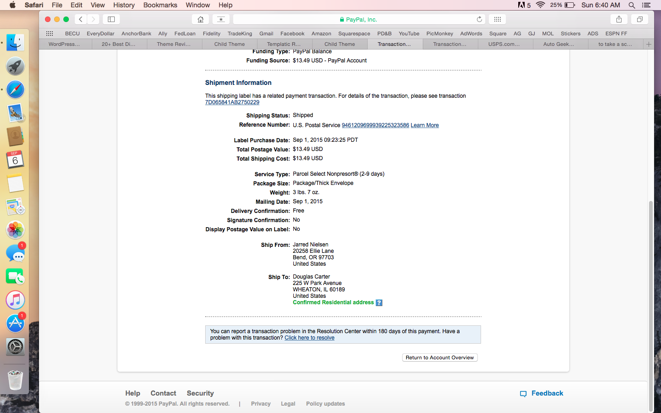The height and width of the screenshot is (413, 661).
Task: Click the Safari forward arrow button
Action: 93,19
